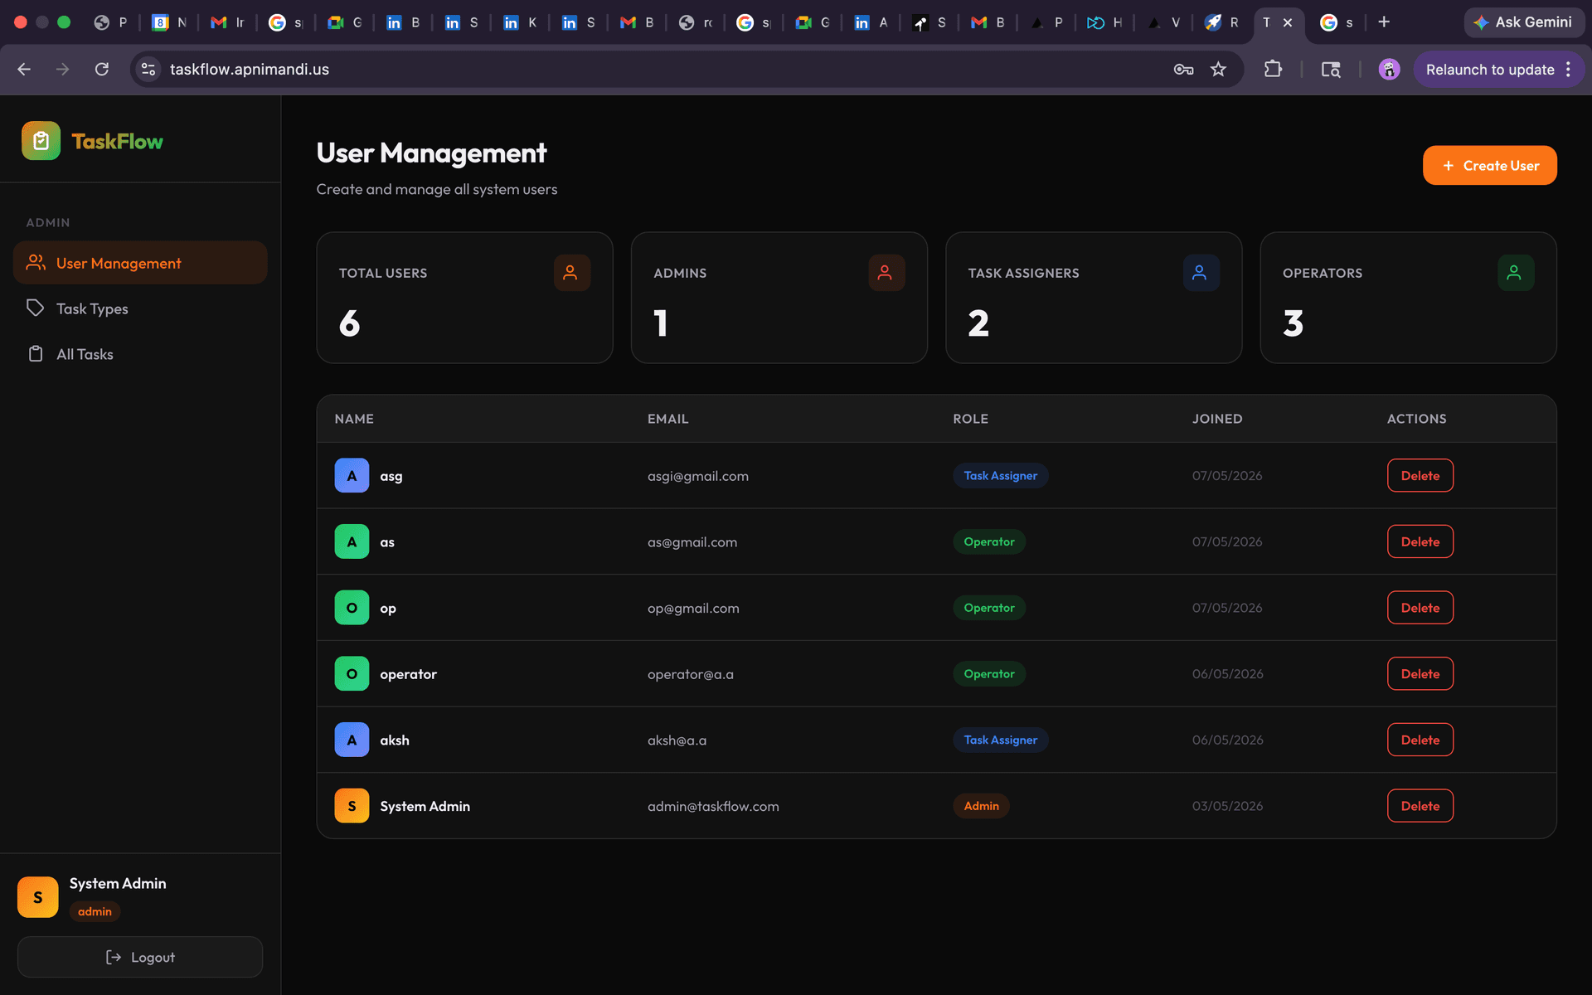Click the Task Types tag icon
Image resolution: width=1592 pixels, height=995 pixels.
point(35,308)
